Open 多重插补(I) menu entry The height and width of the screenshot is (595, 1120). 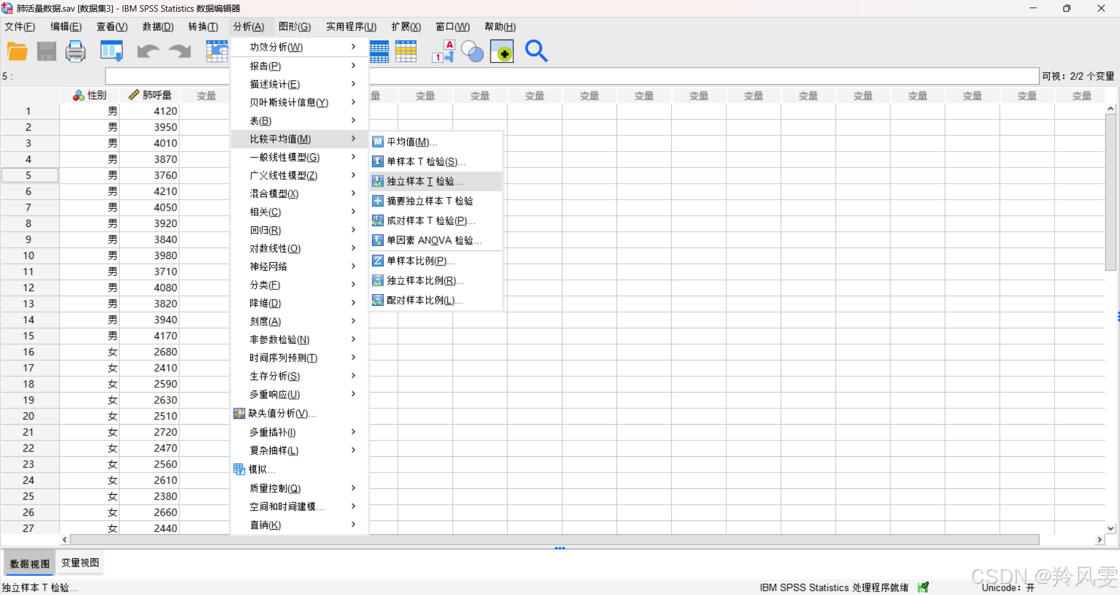point(300,432)
